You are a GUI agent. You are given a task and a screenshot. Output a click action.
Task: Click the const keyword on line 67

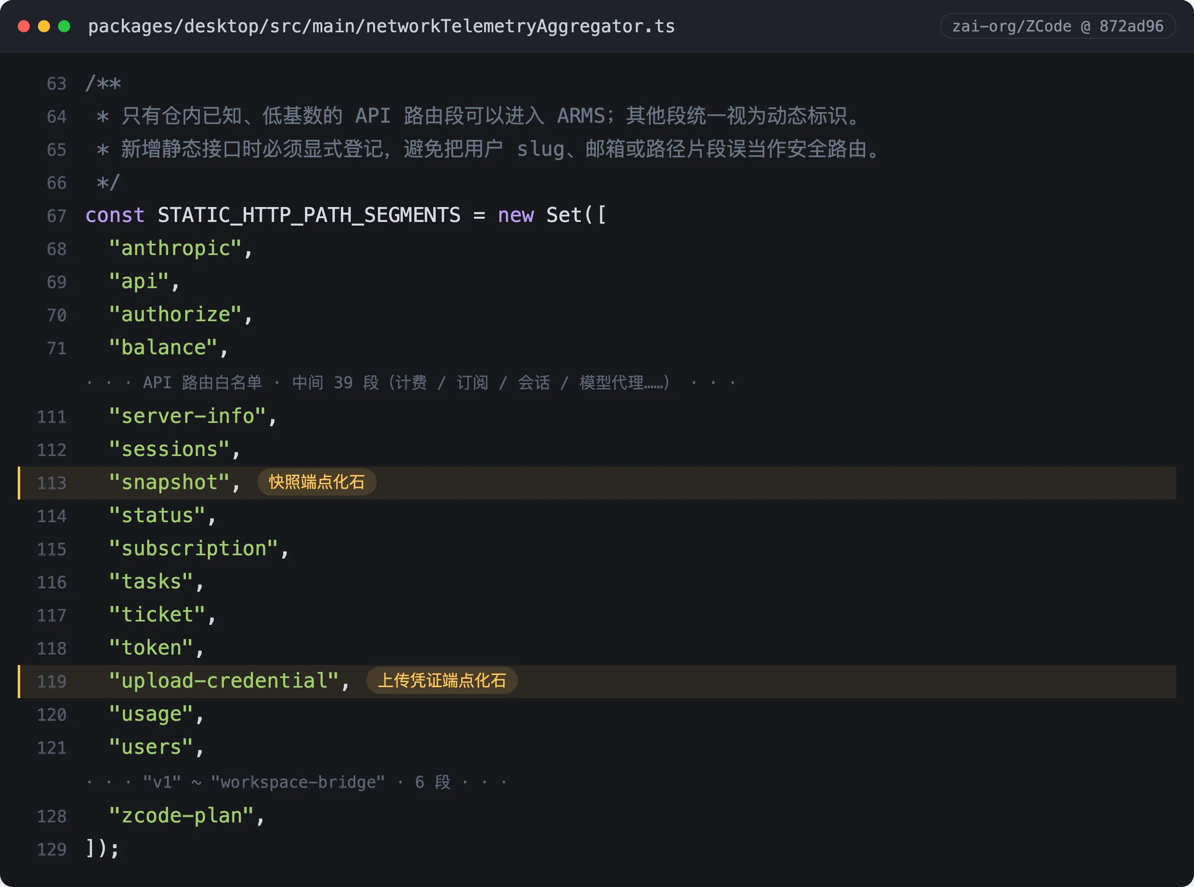pyautogui.click(x=115, y=215)
